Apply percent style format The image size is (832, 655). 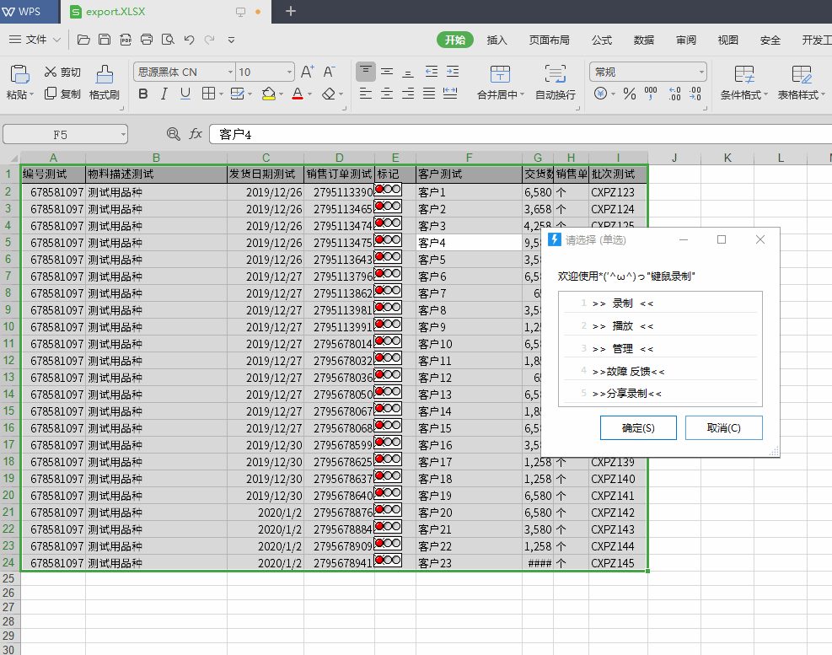[x=630, y=94]
